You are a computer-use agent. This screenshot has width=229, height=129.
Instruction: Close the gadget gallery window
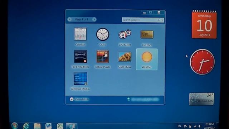pos(159,13)
